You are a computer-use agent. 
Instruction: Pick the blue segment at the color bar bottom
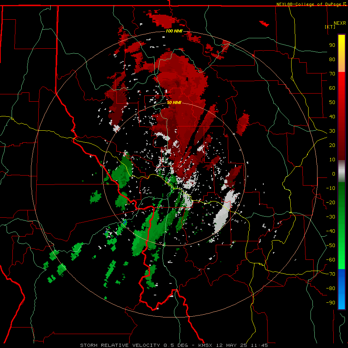tap(341, 289)
